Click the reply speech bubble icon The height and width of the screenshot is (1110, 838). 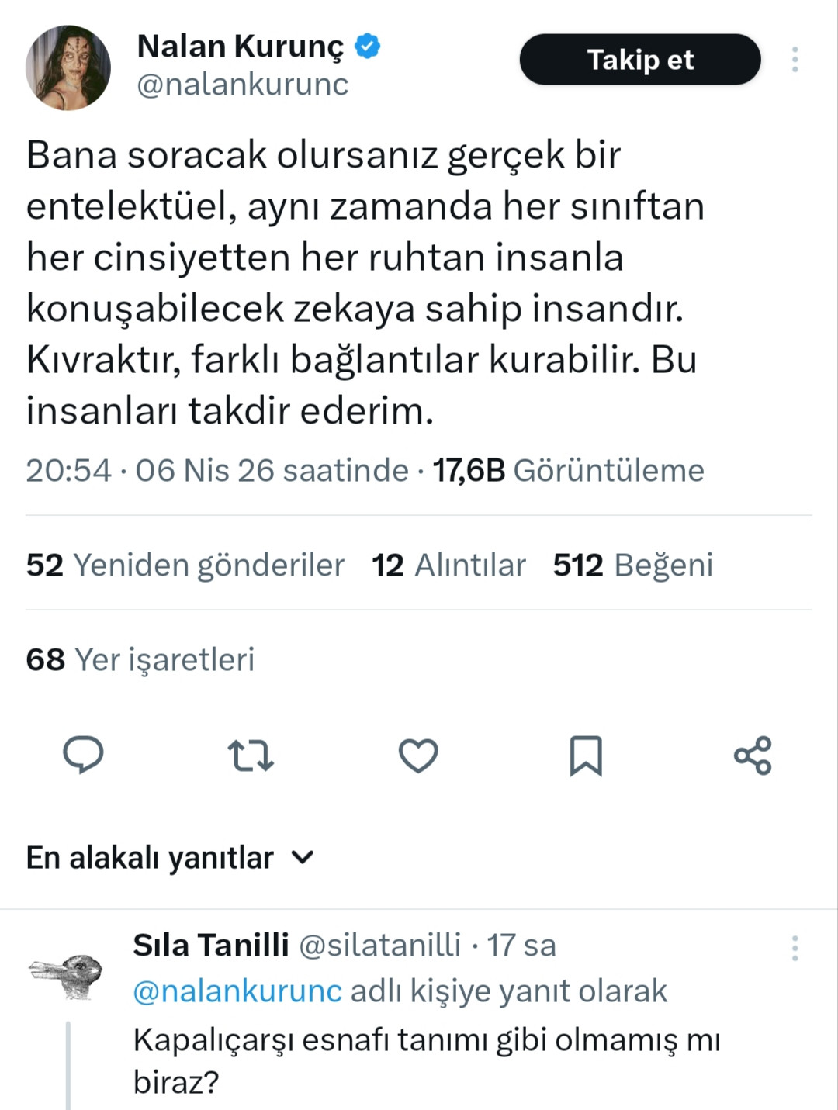[83, 755]
